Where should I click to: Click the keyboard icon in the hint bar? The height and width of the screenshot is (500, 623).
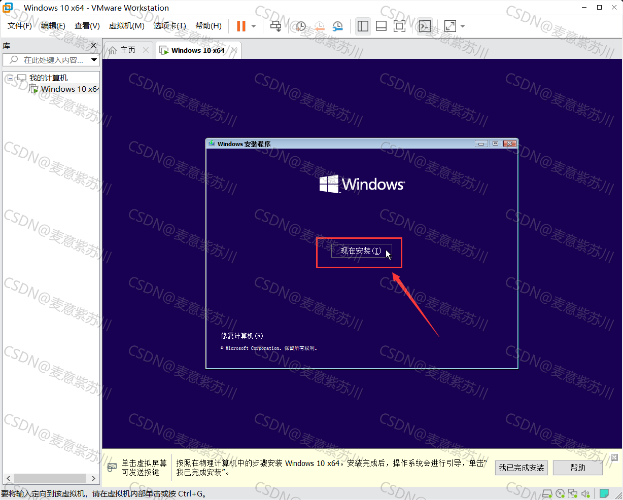[112, 467]
